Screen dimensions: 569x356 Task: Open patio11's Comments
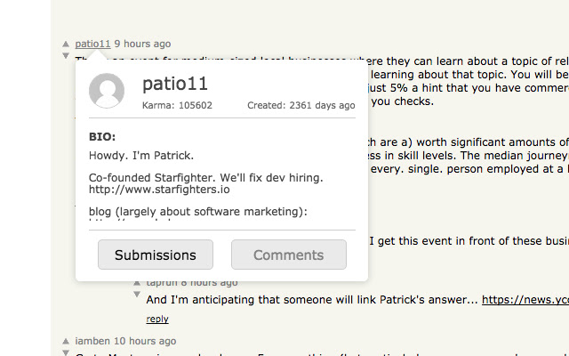[x=289, y=255]
